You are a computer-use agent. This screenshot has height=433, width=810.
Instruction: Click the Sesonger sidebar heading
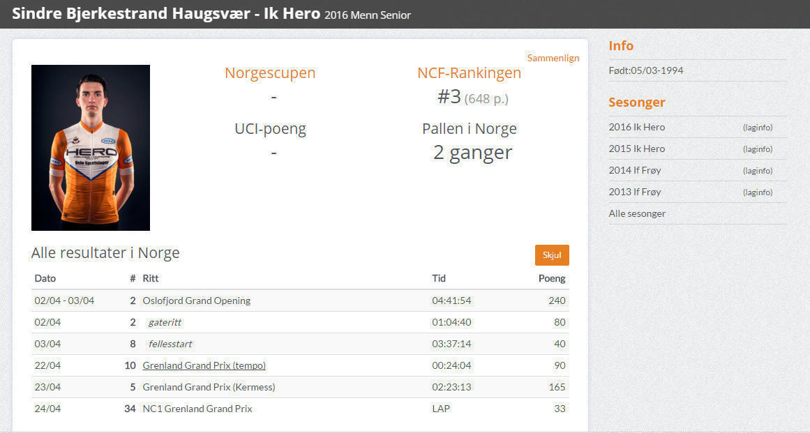[636, 102]
